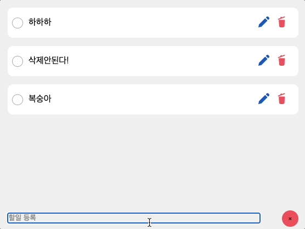Select the 삭제안된다! todo text
The width and height of the screenshot is (305, 229).
coord(48,60)
